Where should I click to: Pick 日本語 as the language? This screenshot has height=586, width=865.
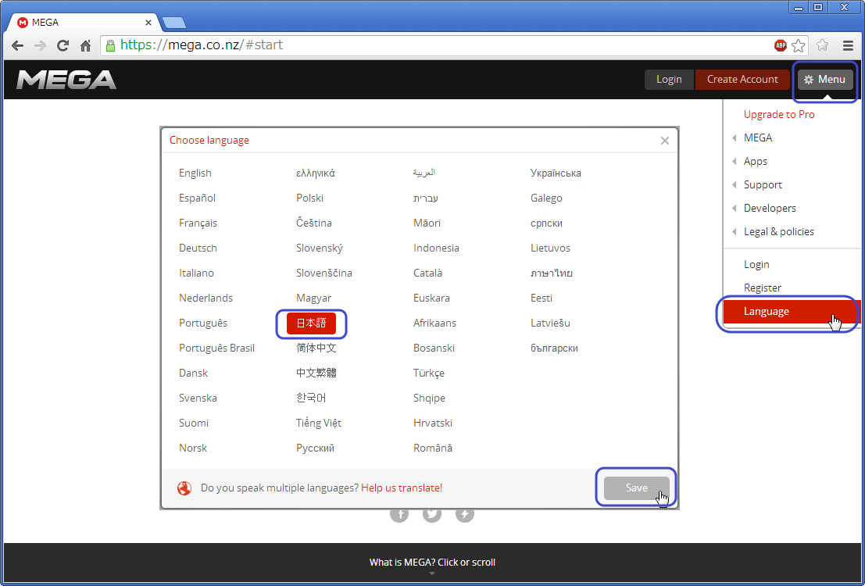point(311,323)
